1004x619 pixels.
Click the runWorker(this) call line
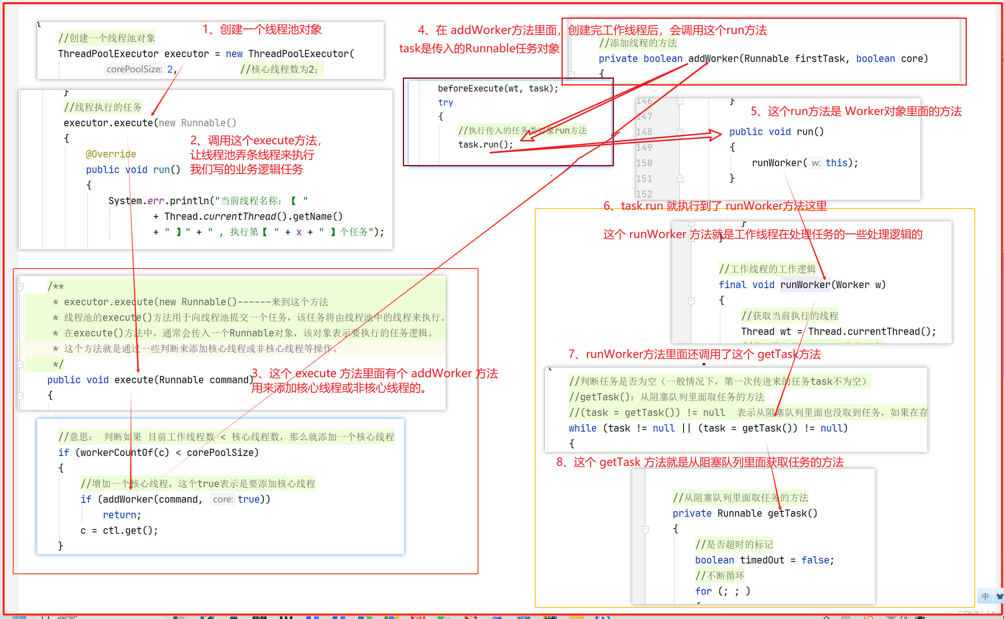click(x=805, y=163)
